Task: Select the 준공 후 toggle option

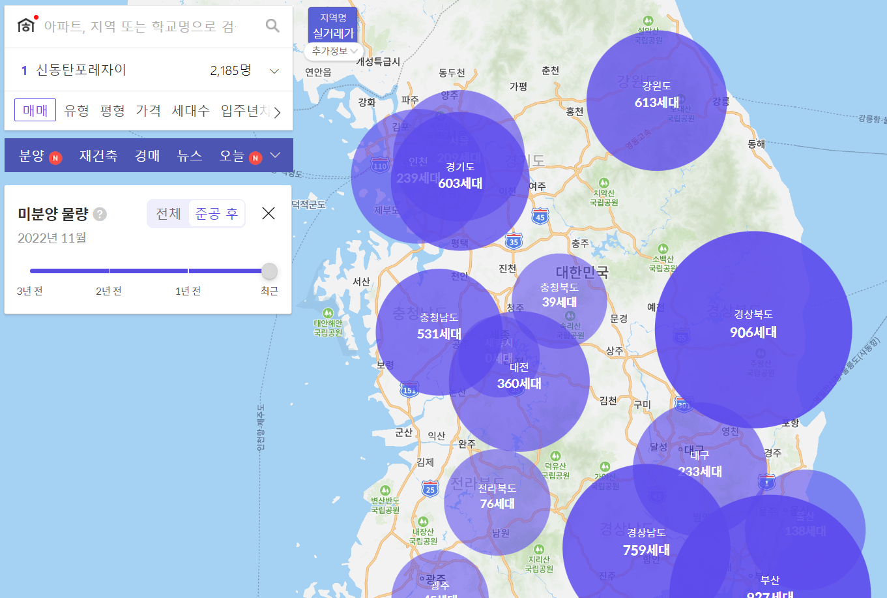Action: click(x=216, y=213)
